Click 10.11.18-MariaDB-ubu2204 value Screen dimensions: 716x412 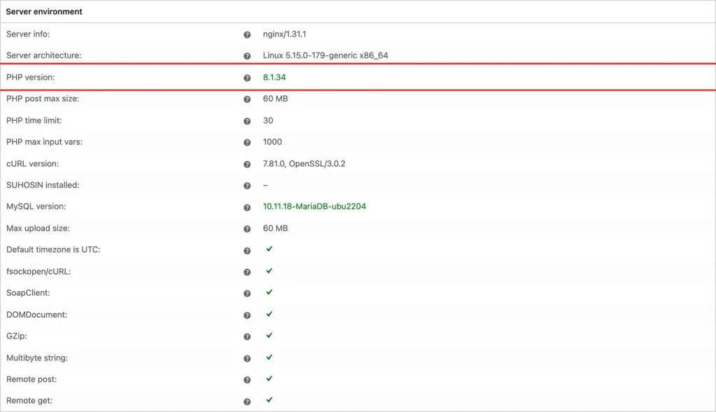click(315, 207)
